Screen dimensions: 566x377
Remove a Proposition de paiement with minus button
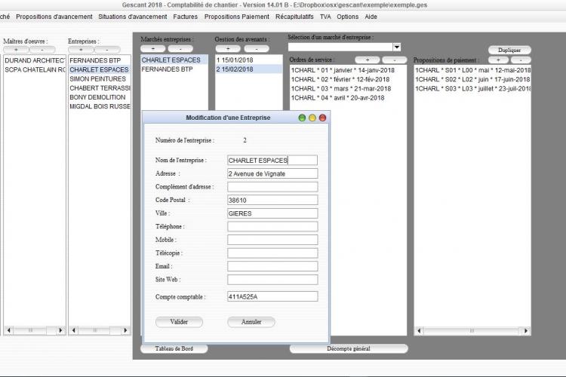521,60
